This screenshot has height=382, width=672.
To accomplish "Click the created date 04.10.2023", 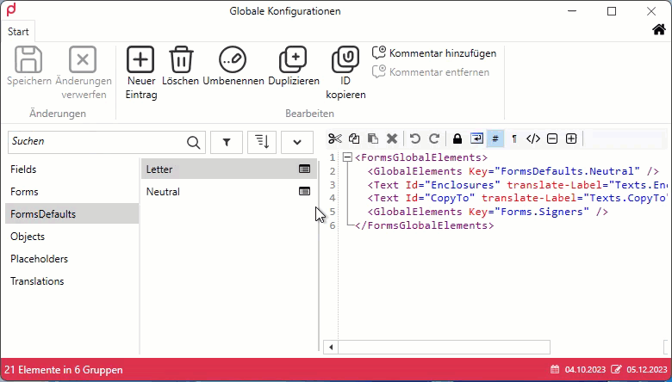I will [586, 370].
